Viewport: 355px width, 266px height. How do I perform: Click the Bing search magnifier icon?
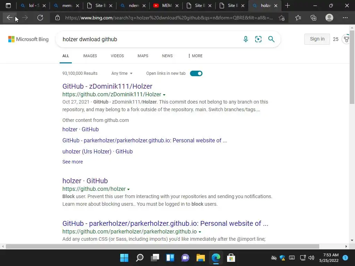coord(271,39)
